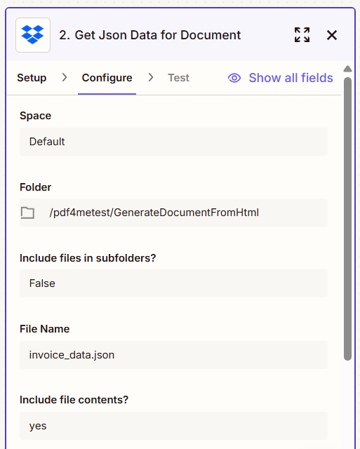
Task: Click the chevron between Configure and Test
Action: (x=151, y=77)
